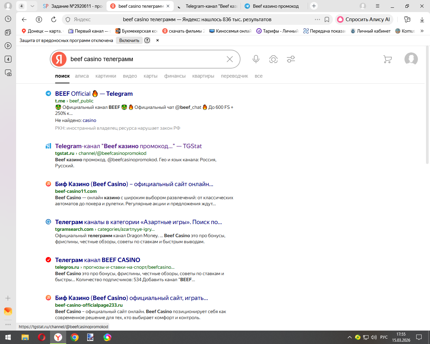Open 'Телеграм каналы в категории Азартные игры' result
The height and width of the screenshot is (344, 430).
pos(138,222)
